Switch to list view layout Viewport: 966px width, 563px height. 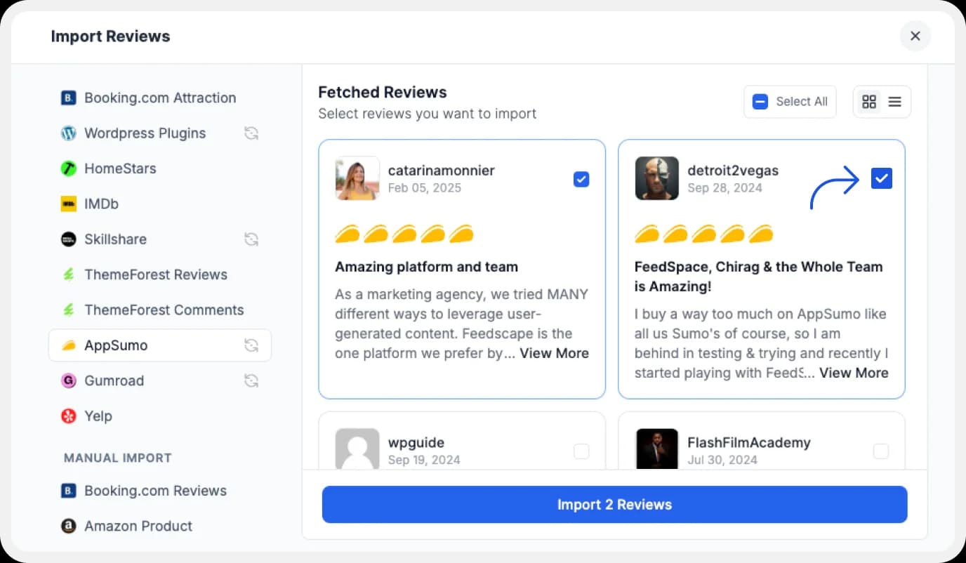[894, 101]
